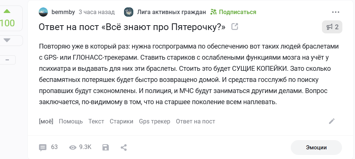Open the original post external link icon
This screenshot has height=159, width=355.
click(235, 27)
